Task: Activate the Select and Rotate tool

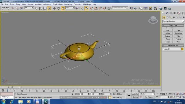Action: [59, 8]
